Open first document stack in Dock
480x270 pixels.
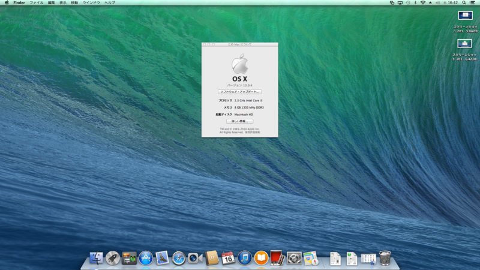[x=335, y=259]
